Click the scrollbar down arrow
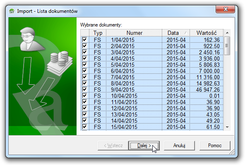The width and height of the screenshot is (245, 165). pyautogui.click(x=227, y=127)
